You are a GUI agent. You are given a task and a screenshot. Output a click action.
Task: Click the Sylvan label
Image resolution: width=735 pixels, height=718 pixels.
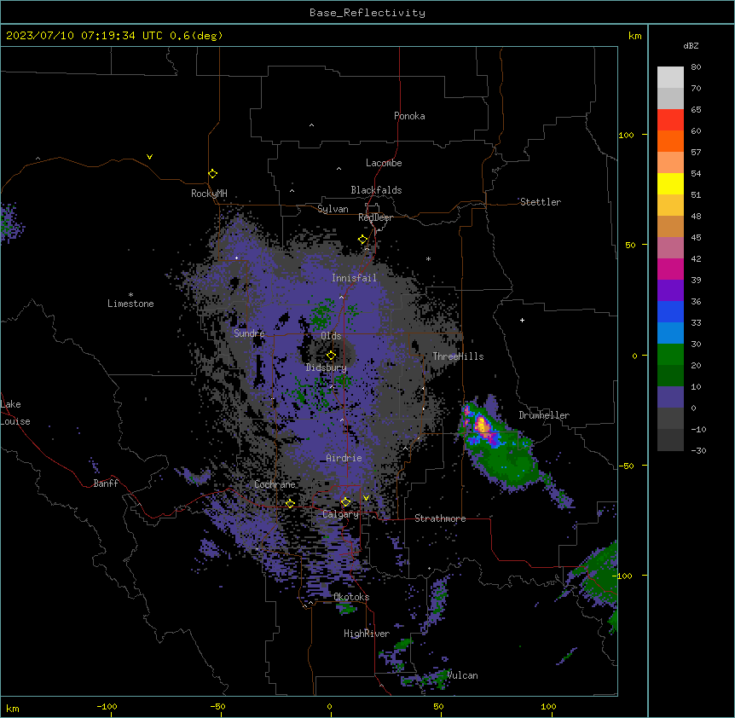333,209
